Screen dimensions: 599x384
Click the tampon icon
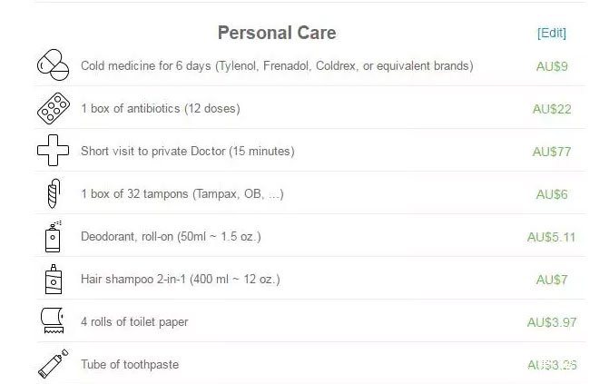coord(54,193)
